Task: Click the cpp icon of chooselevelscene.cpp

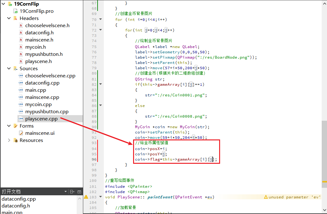Action: click(21, 75)
